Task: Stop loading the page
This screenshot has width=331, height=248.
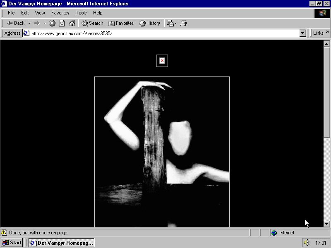Action: pos(52,23)
